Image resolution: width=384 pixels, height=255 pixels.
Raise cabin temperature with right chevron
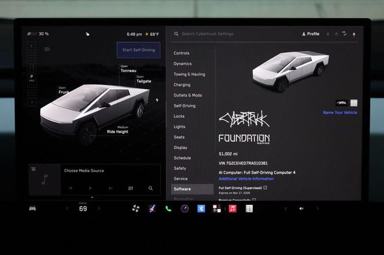[x=99, y=208]
